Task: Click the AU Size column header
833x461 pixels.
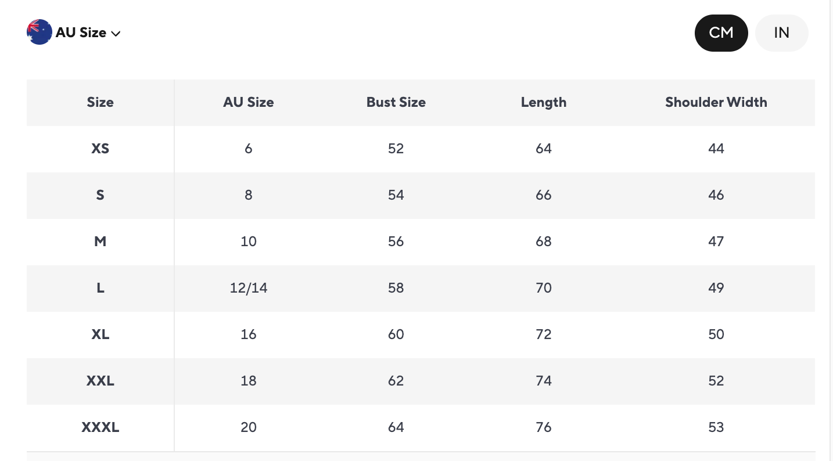Action: [248, 103]
